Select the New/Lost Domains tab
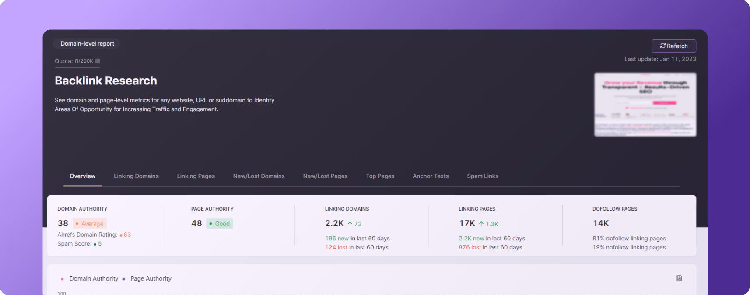This screenshot has height=295, width=750. (x=259, y=176)
